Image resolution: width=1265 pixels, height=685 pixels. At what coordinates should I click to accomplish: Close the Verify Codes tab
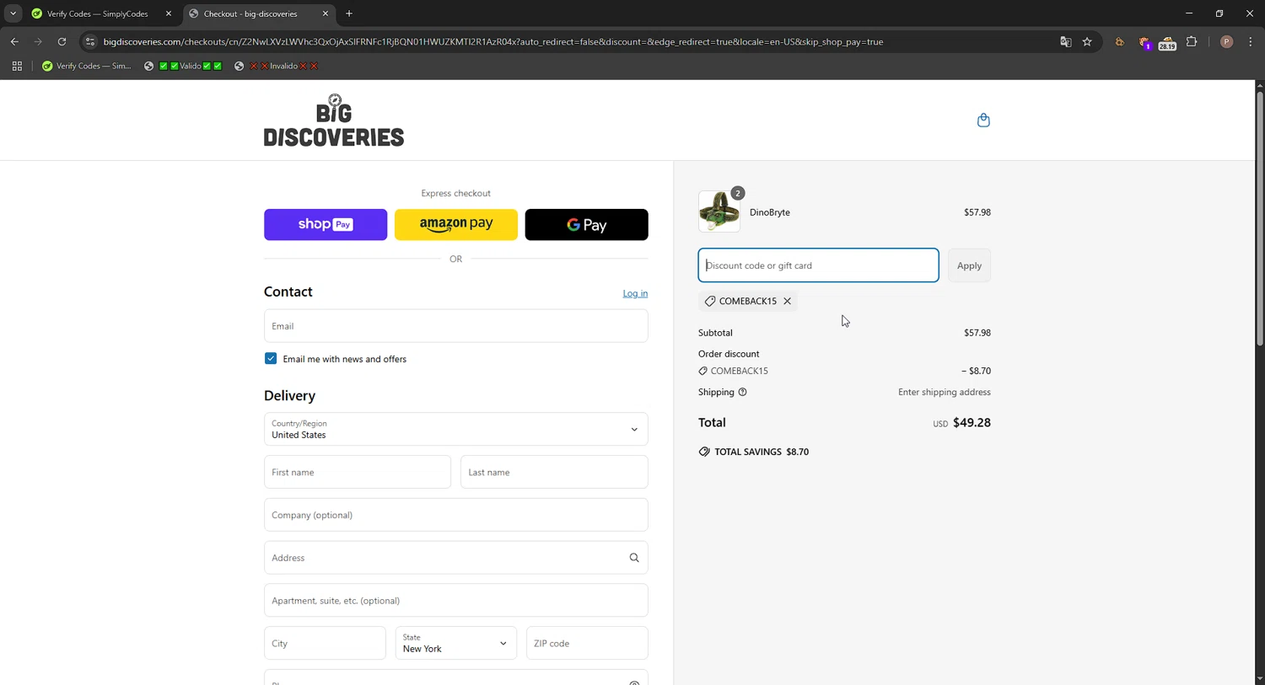168,13
